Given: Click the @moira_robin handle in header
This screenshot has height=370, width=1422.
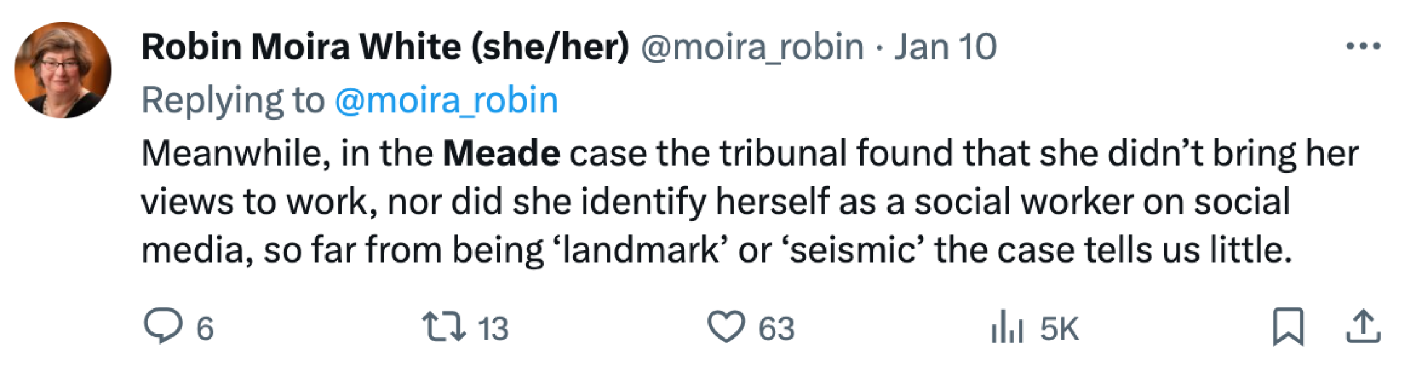Looking at the screenshot, I should click(x=752, y=47).
